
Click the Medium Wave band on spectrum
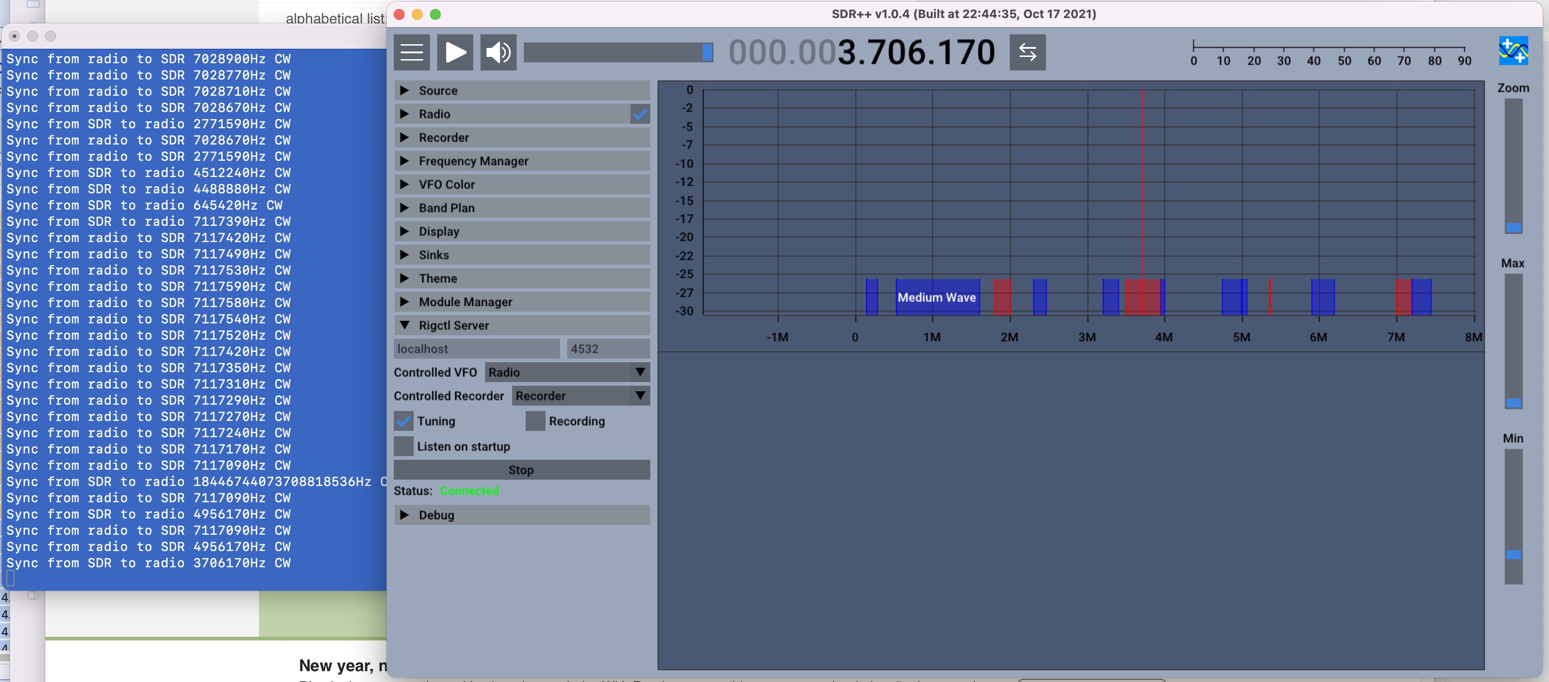tap(936, 297)
